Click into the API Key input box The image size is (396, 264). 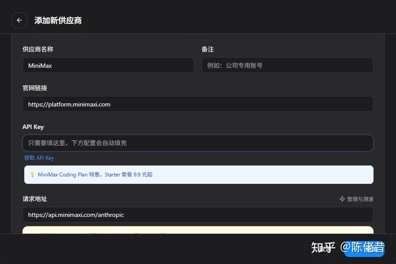(x=198, y=143)
